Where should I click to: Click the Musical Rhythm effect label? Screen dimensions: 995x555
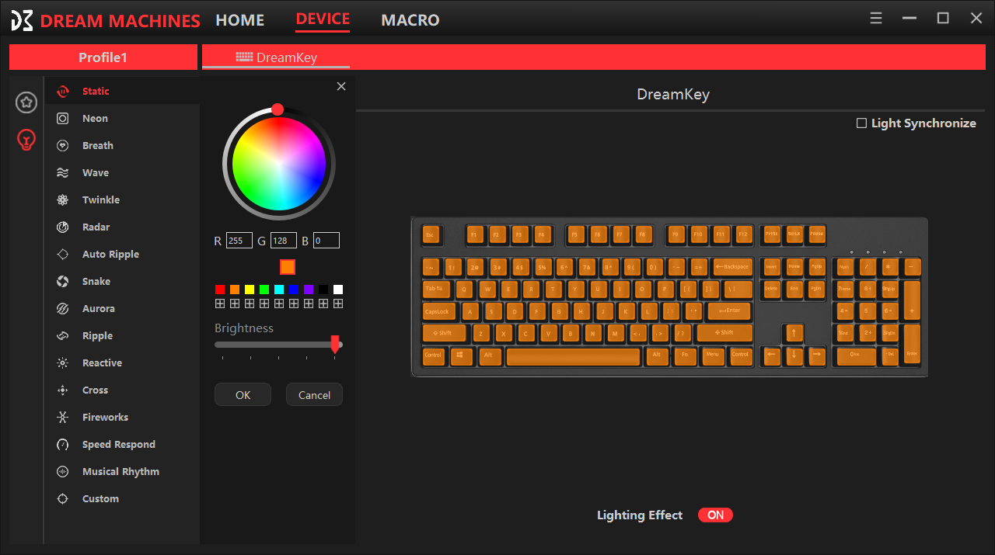120,471
